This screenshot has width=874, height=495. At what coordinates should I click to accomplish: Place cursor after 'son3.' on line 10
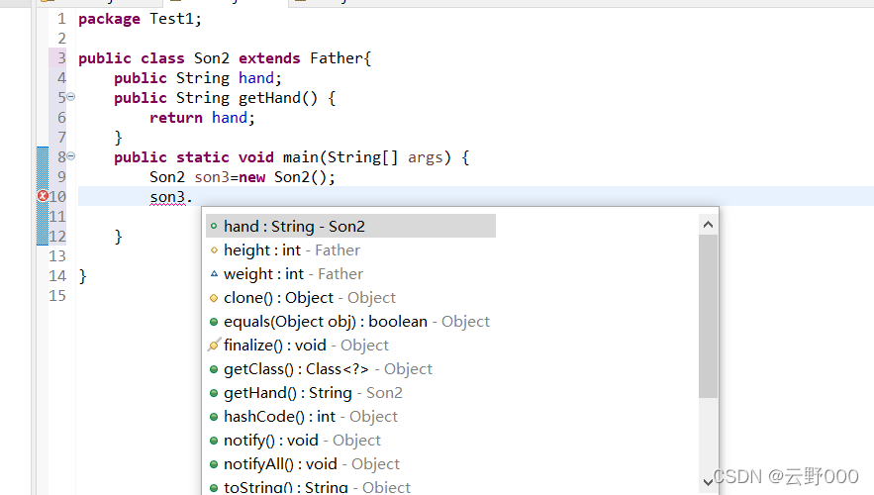pyautogui.click(x=193, y=197)
